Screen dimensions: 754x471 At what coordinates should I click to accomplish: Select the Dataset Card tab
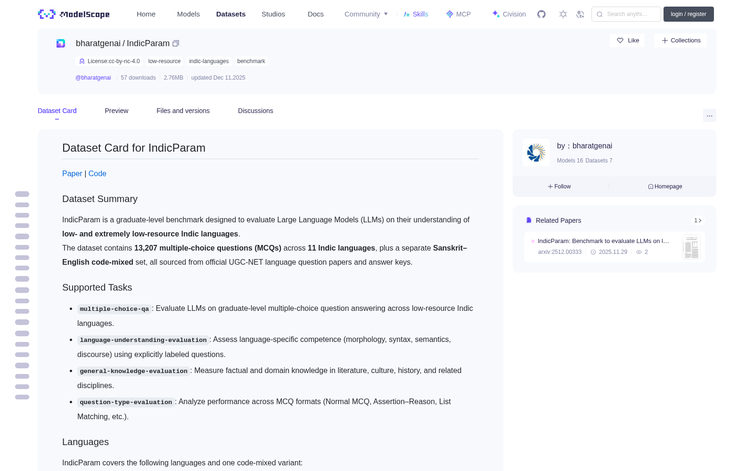pos(57,111)
